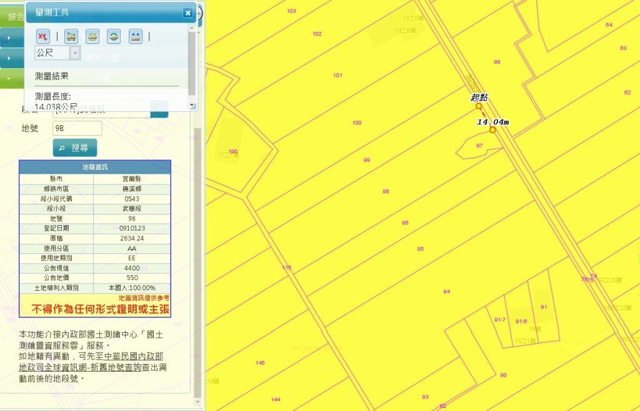The width and height of the screenshot is (640, 411).
Task: Click parcel 99 on the map
Action: click(x=366, y=160)
